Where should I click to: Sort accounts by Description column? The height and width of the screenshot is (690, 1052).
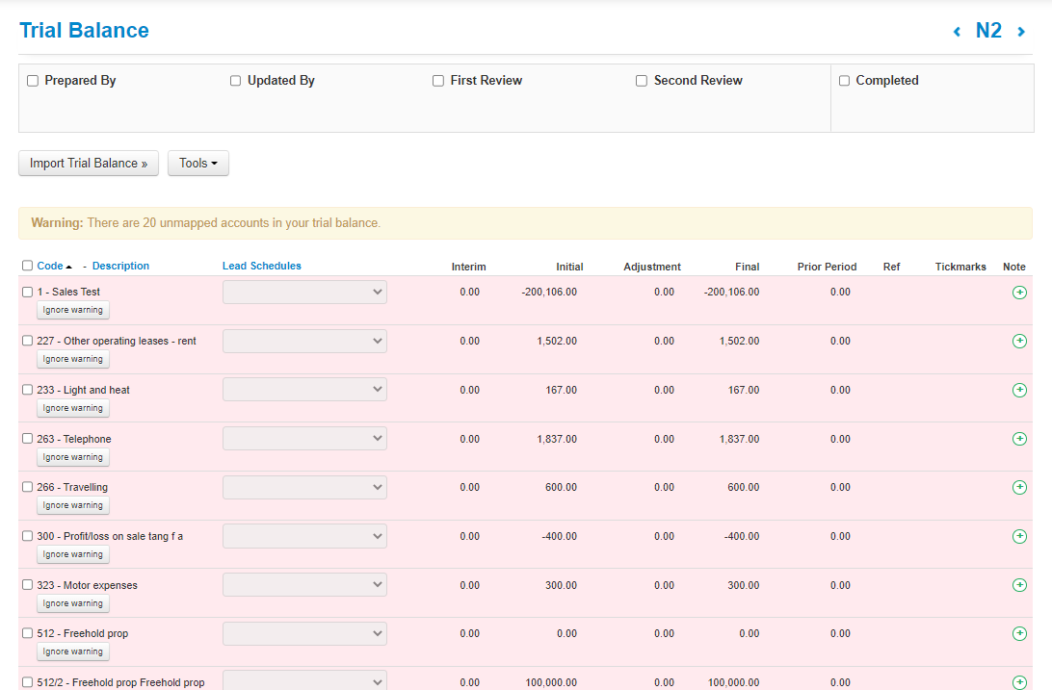[120, 266]
